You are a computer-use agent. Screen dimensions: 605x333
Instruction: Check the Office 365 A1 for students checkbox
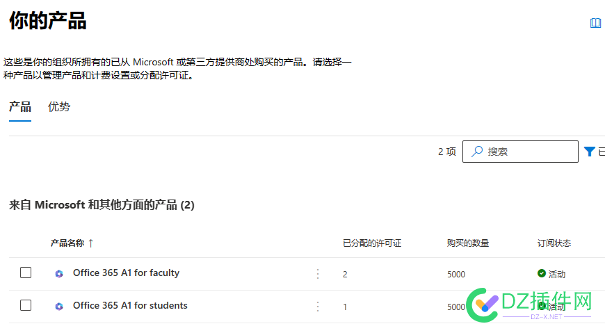tap(26, 306)
